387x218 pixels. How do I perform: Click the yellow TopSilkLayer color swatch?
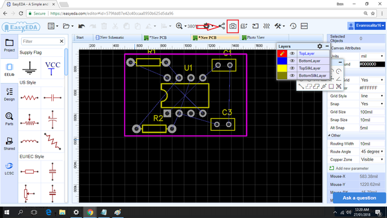282,68
